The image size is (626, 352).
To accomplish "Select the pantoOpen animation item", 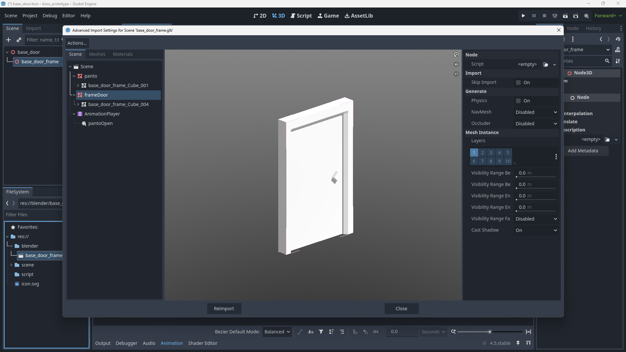I will [100, 123].
